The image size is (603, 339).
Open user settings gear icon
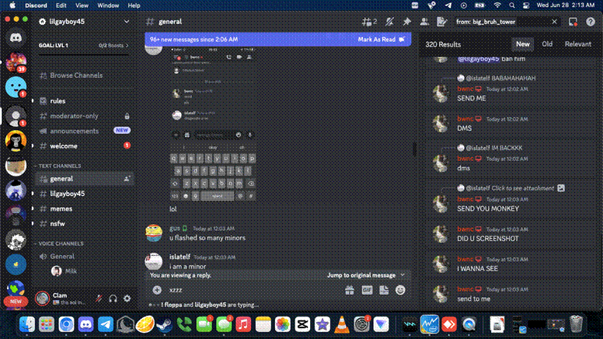pos(127,298)
